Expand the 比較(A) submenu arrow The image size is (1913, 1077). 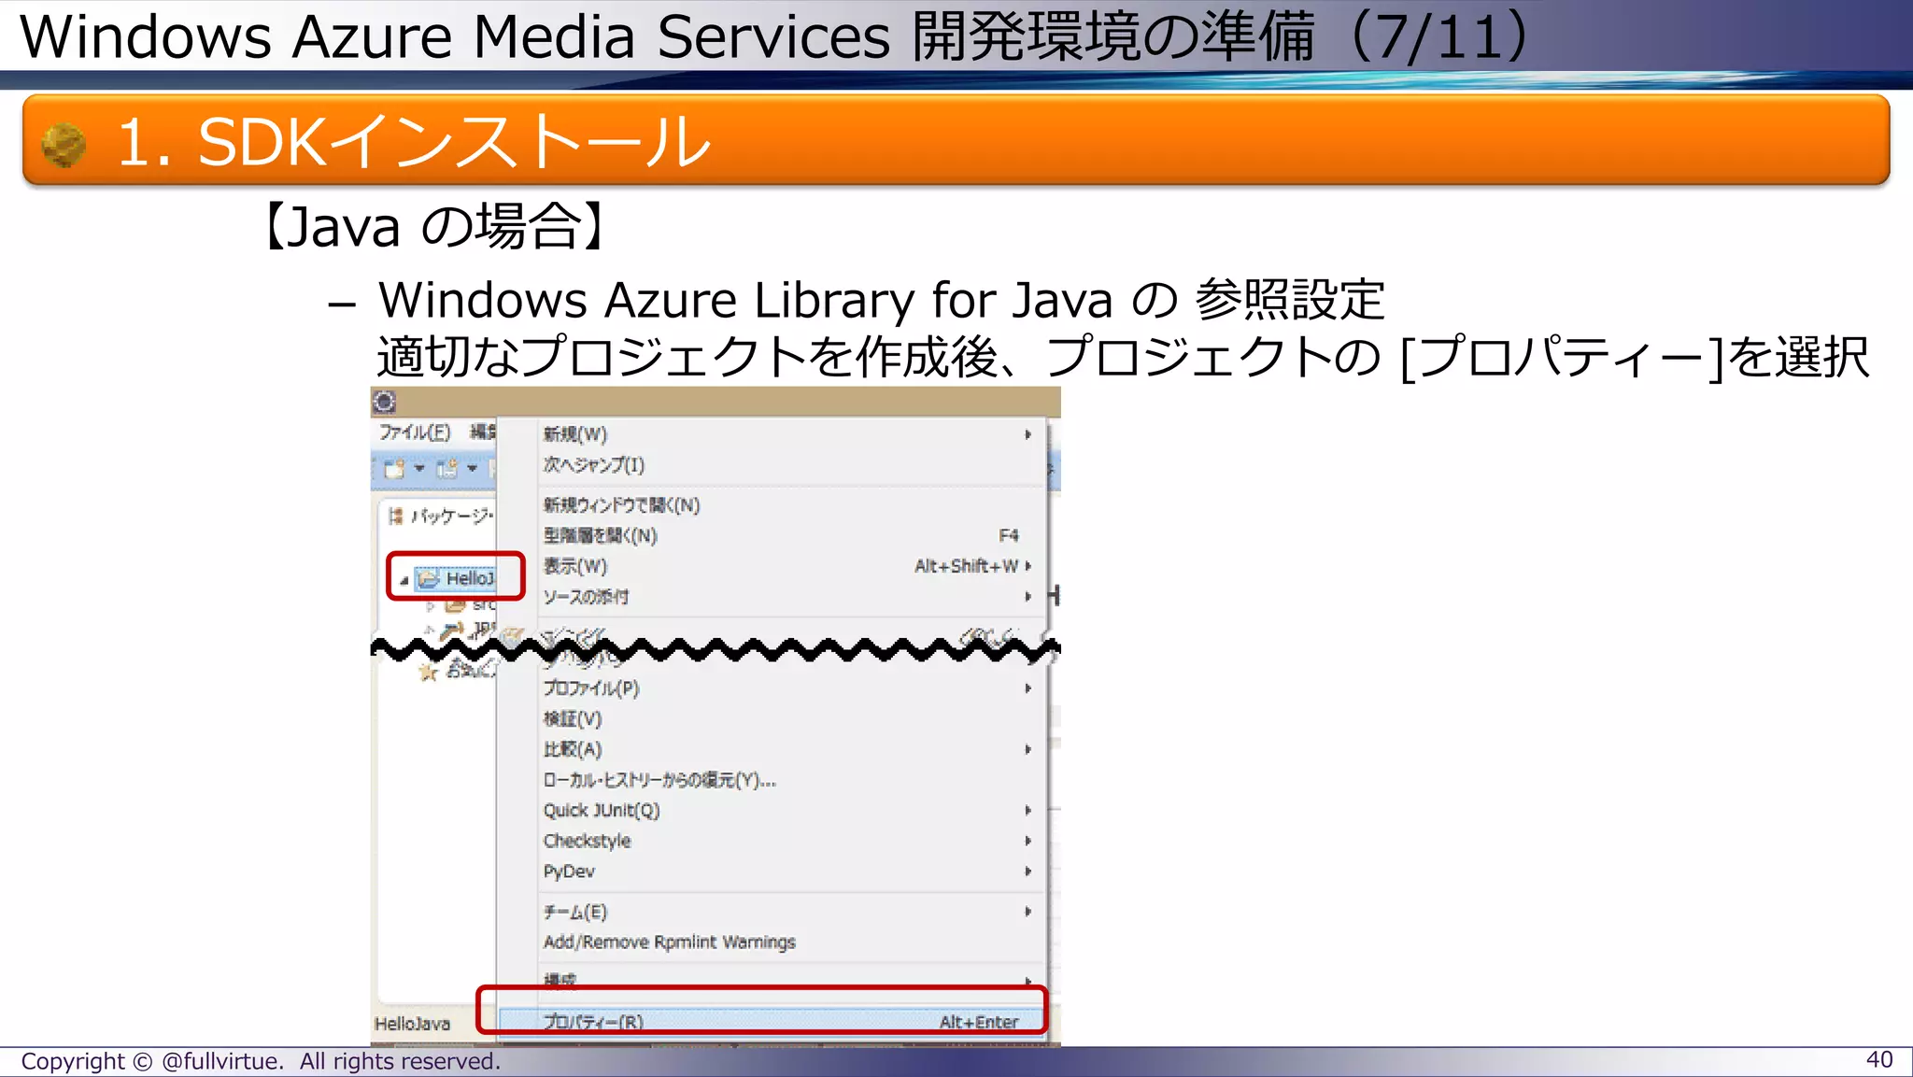pyautogui.click(x=1027, y=749)
